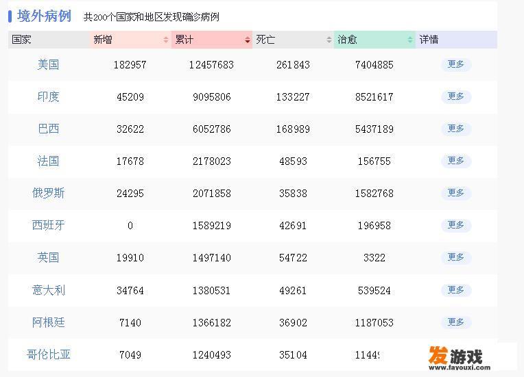Click the 国家 column header
Viewport: 524px width, 377px height.
pyautogui.click(x=49, y=40)
